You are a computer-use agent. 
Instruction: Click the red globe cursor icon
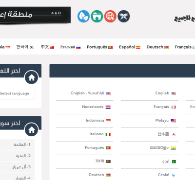pos(110,16)
